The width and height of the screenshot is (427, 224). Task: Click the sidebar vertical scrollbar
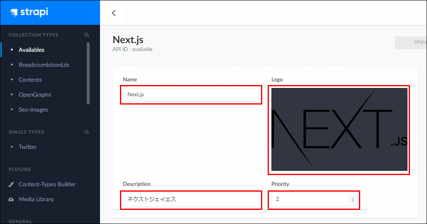pos(88,73)
